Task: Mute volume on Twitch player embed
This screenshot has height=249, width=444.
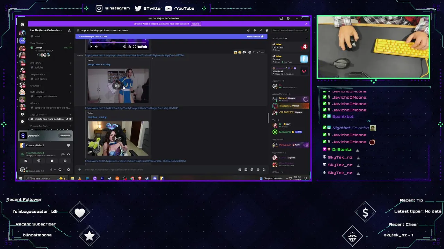Action: [x=96, y=47]
